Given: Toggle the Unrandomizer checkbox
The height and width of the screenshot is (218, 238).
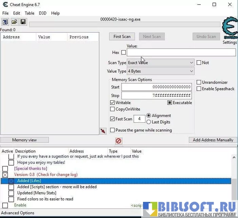Looking at the screenshot, I should [x=199, y=82].
